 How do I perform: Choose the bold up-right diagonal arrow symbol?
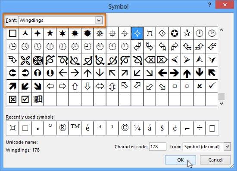(x=12, y=86)
